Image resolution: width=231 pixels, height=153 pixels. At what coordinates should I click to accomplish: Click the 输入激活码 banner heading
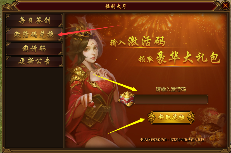coord(138,41)
